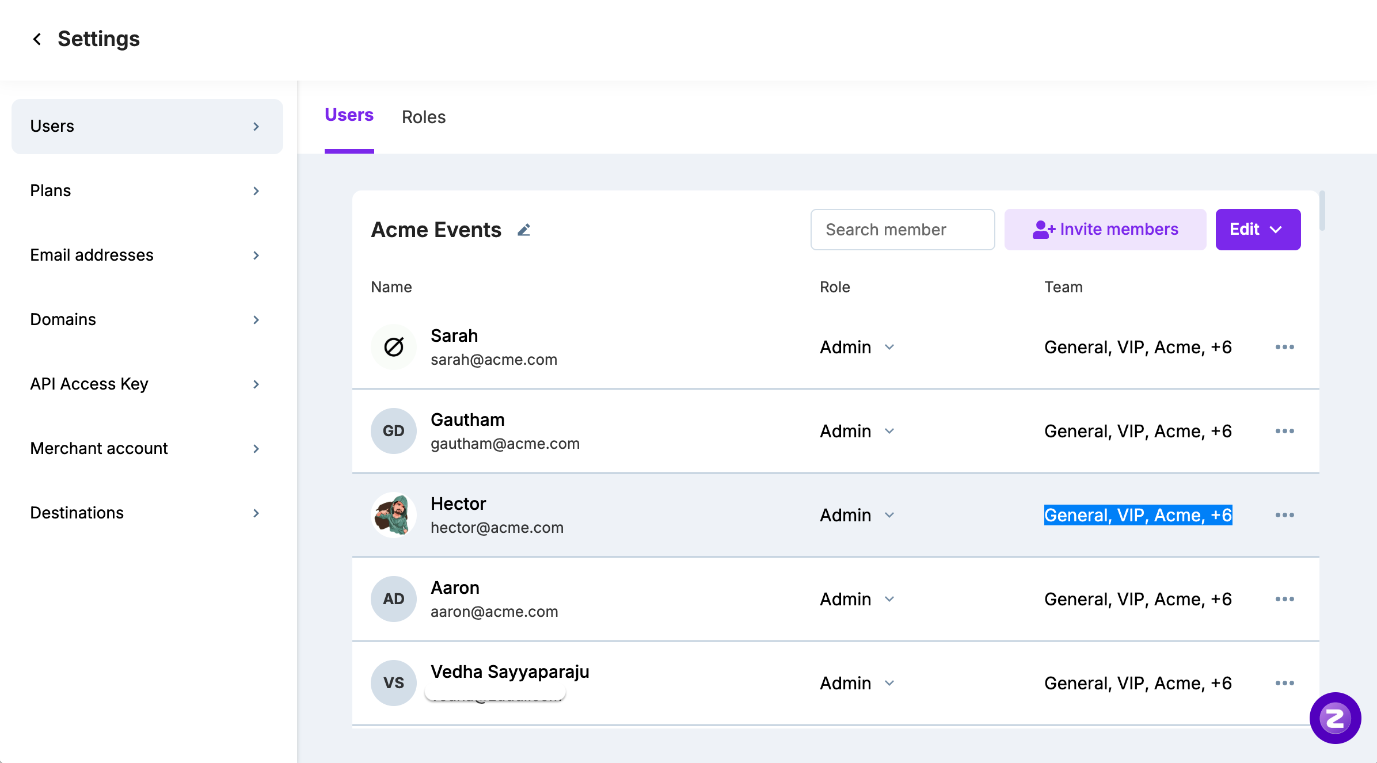Click the back arrow next to Settings

(x=37, y=39)
